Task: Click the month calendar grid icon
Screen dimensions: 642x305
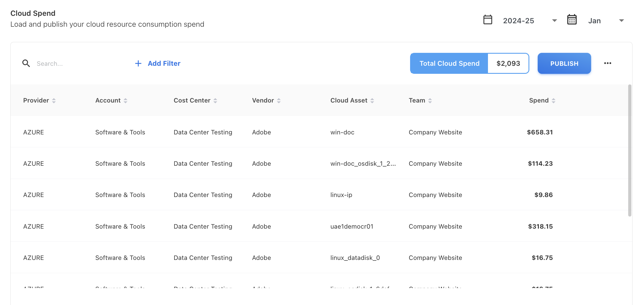Action: pyautogui.click(x=572, y=20)
